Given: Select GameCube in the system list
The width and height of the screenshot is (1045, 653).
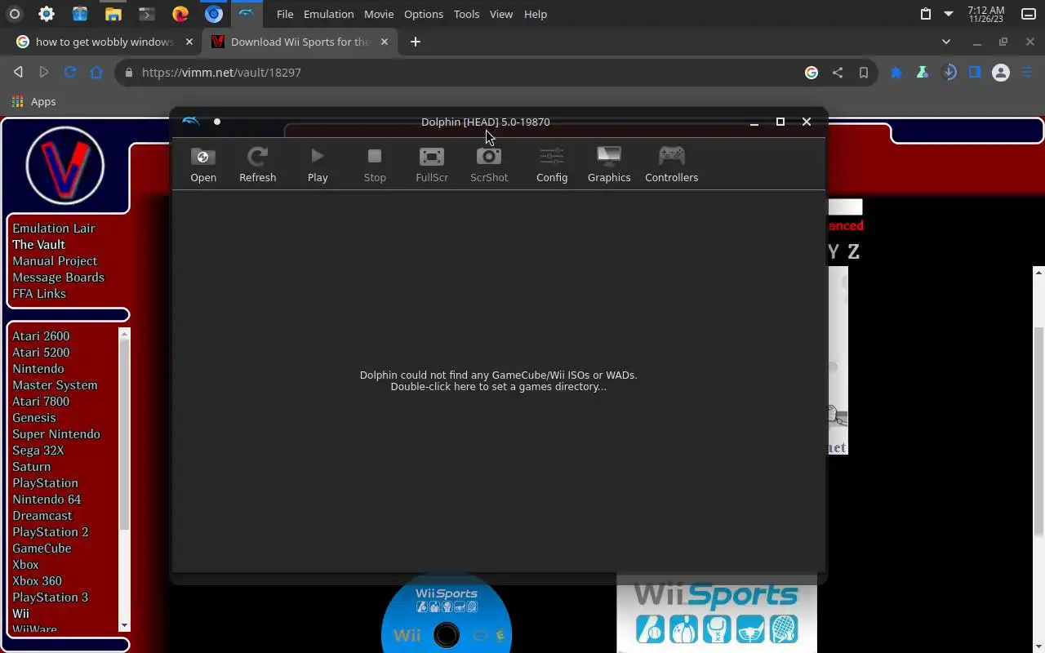Looking at the screenshot, I should (42, 549).
